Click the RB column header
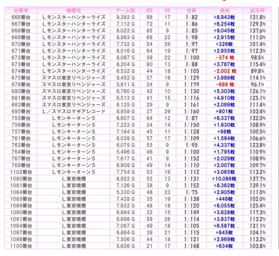This screenshot has height=256, width=279. 167,10
